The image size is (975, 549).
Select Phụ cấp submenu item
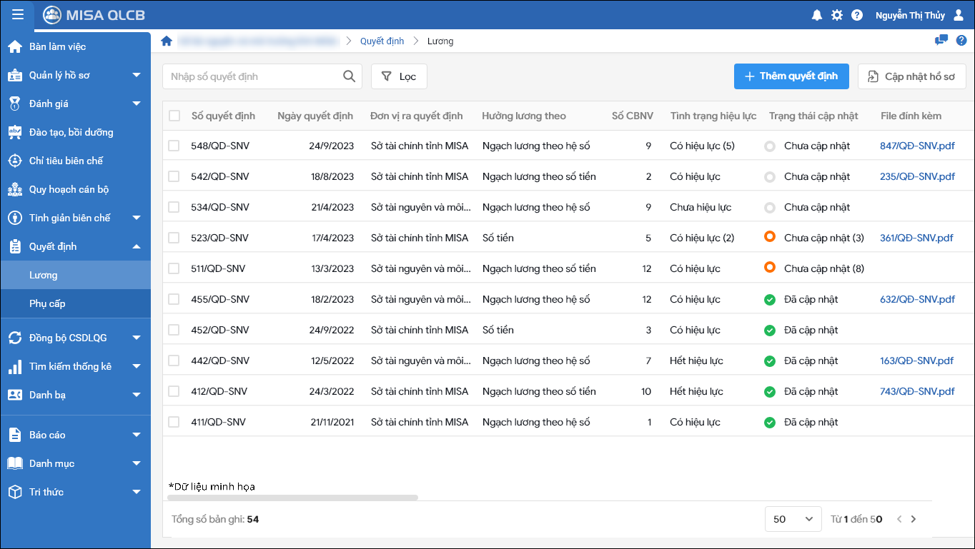pyautogui.click(x=47, y=303)
